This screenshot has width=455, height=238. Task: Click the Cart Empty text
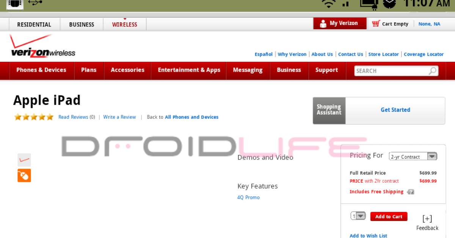[x=395, y=24]
